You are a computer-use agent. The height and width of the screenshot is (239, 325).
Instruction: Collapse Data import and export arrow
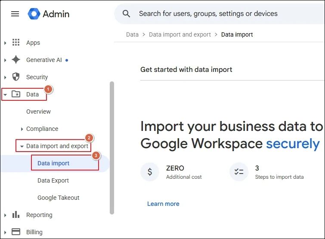[22, 146]
